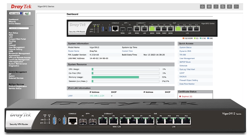Open TR-069 quick access link
Screen dimensions: 250x135
tap(182, 55)
